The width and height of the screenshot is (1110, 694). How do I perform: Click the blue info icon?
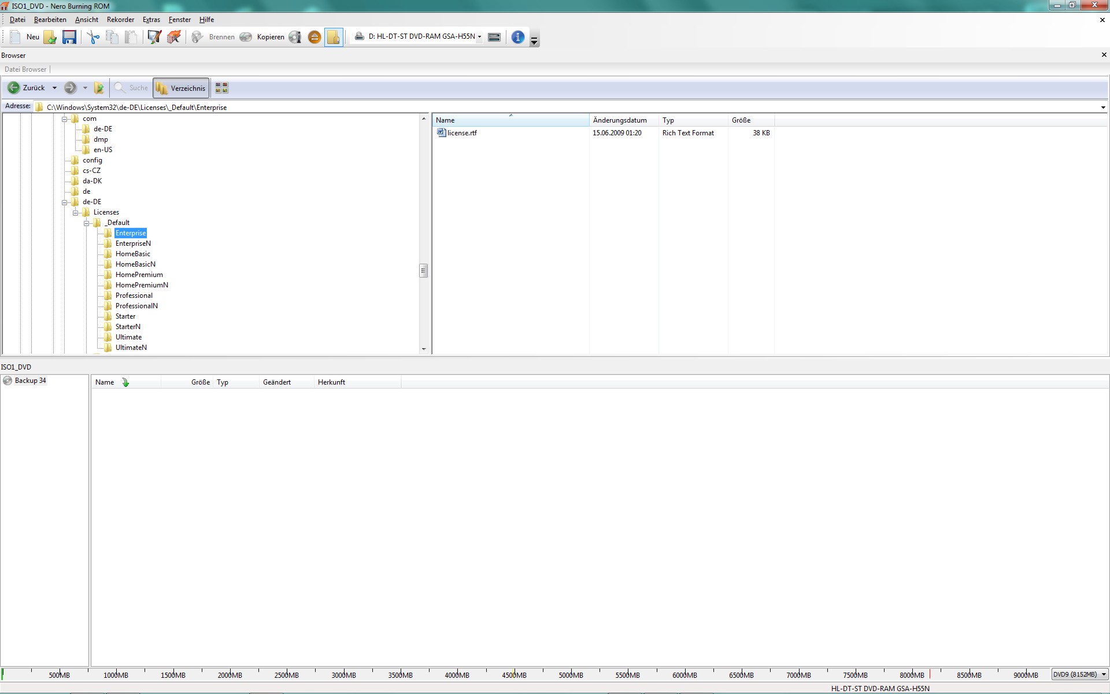(x=517, y=37)
